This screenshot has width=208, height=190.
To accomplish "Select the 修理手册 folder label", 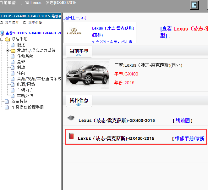I will click(x=19, y=39).
